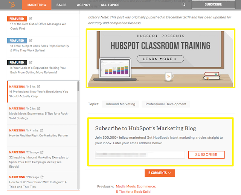Share the 32 Inspiring Inbound Marketing post
241x195 pixels.
coord(42,152)
